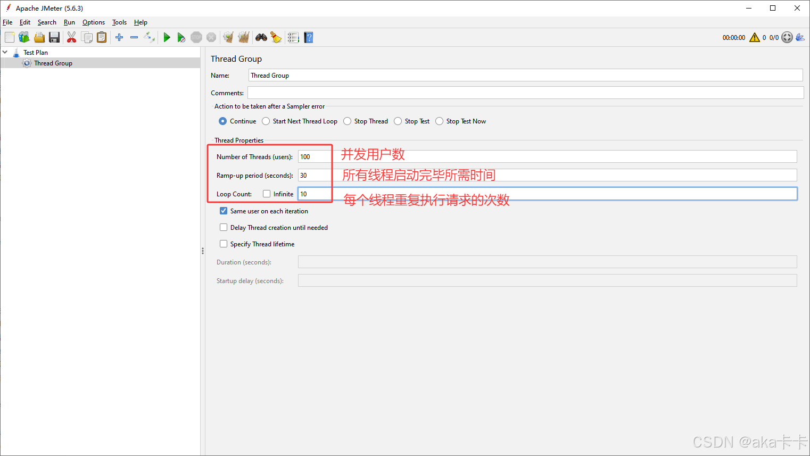Clear results with the single broom icon
Viewport: 810px width, 456px height.
pyautogui.click(x=228, y=37)
